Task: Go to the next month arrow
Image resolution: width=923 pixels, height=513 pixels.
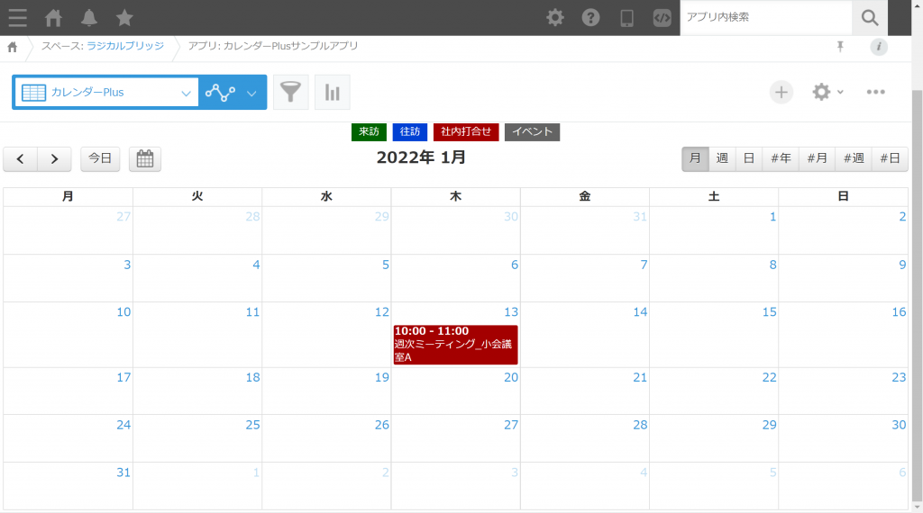Action: pyautogui.click(x=54, y=158)
